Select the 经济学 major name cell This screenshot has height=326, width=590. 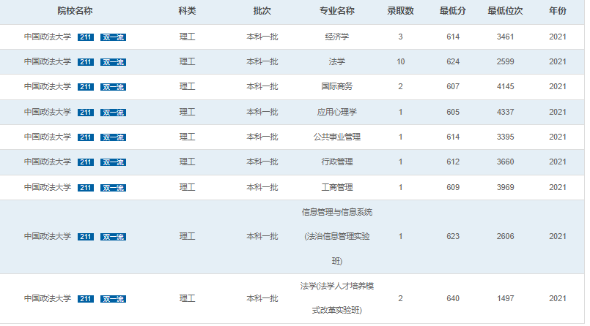click(x=336, y=37)
